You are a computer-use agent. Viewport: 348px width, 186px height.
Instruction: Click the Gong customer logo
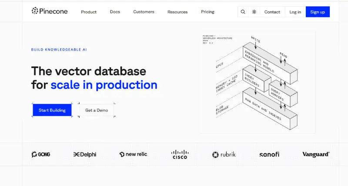click(x=40, y=154)
